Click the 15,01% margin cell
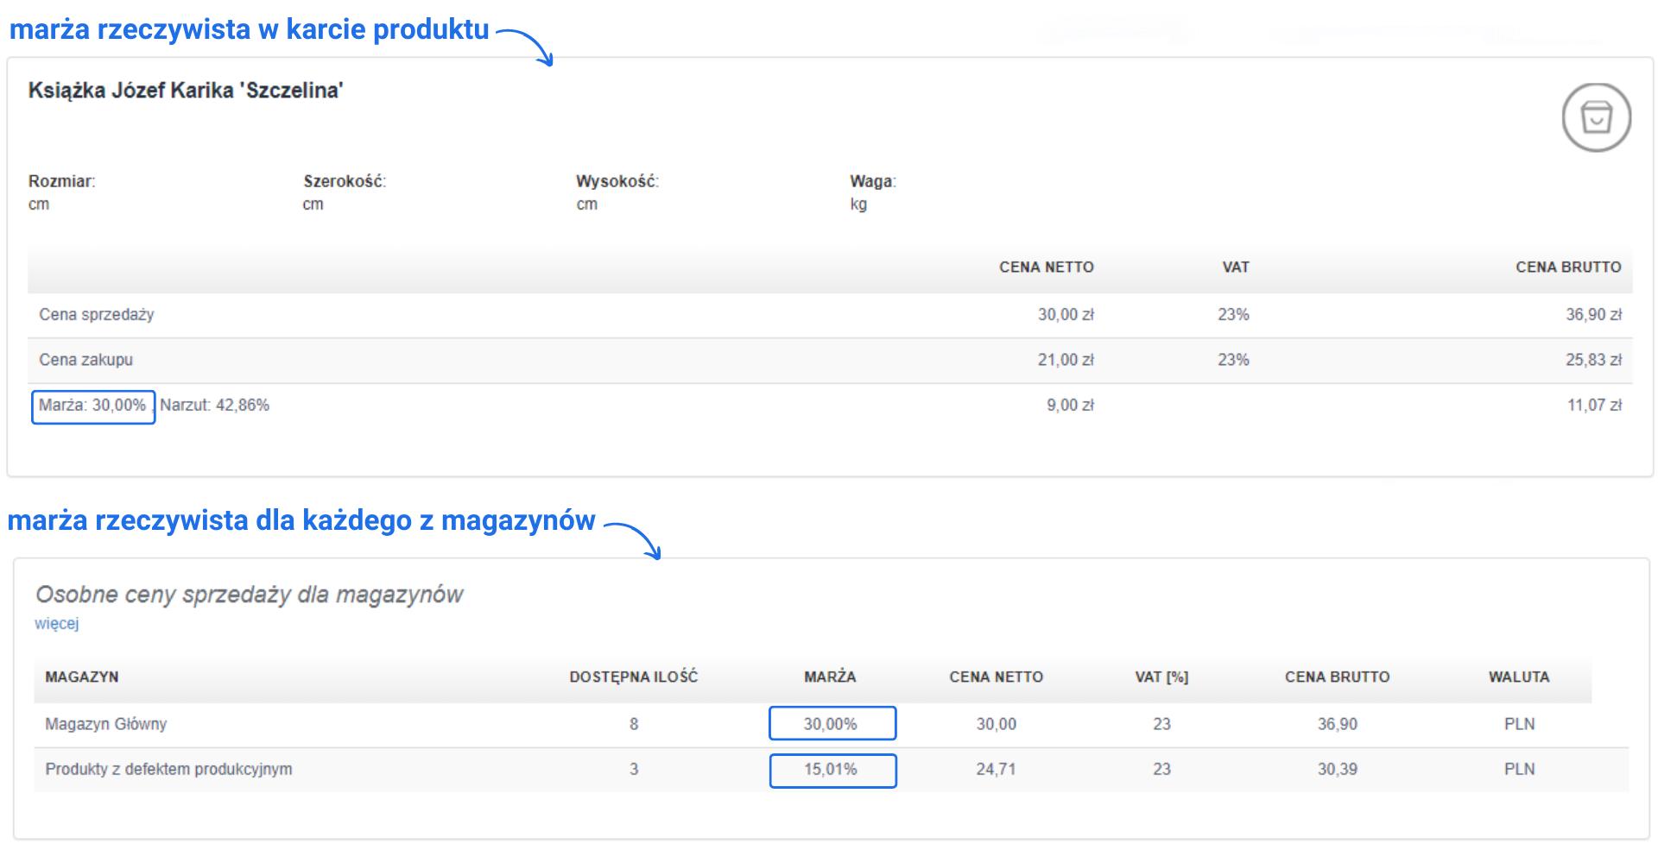This screenshot has height=850, width=1658. [832, 770]
